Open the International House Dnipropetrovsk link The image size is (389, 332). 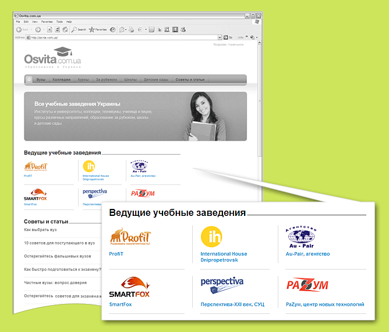(x=224, y=257)
